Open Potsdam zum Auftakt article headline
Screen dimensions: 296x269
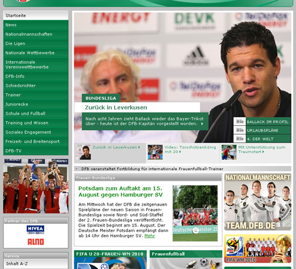[x=121, y=192]
